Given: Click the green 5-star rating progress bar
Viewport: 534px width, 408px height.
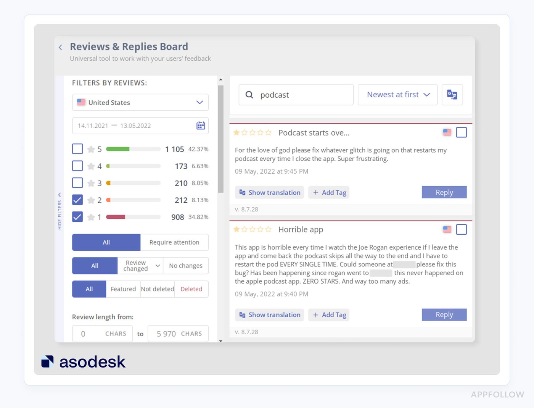Looking at the screenshot, I should [x=118, y=149].
